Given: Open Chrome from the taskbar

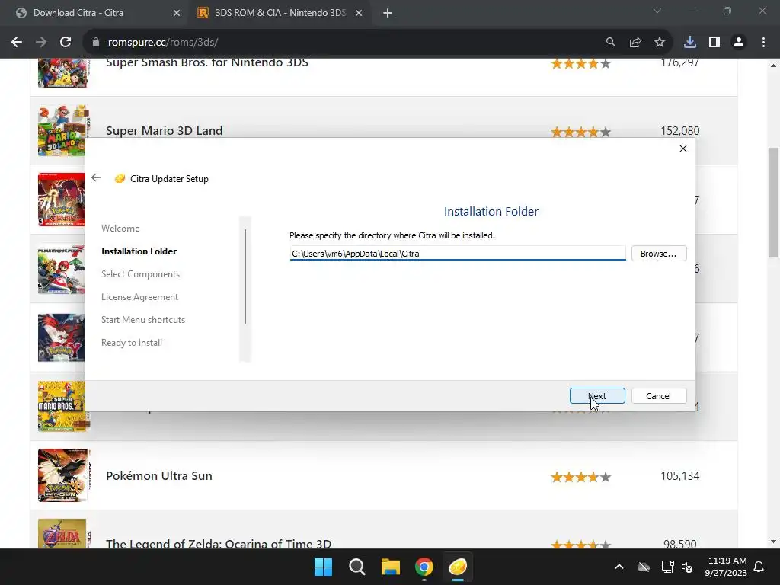Looking at the screenshot, I should pos(424,567).
